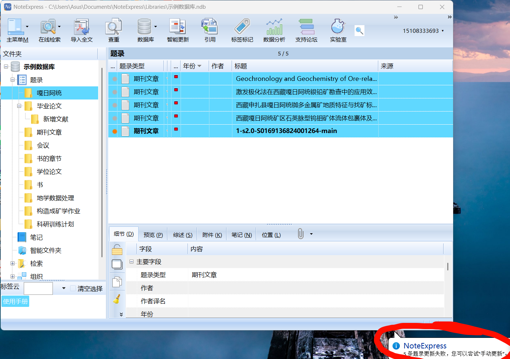The image size is (510, 359).
Task: Toggle the 清空选择 checkbox
Action: [73, 288]
